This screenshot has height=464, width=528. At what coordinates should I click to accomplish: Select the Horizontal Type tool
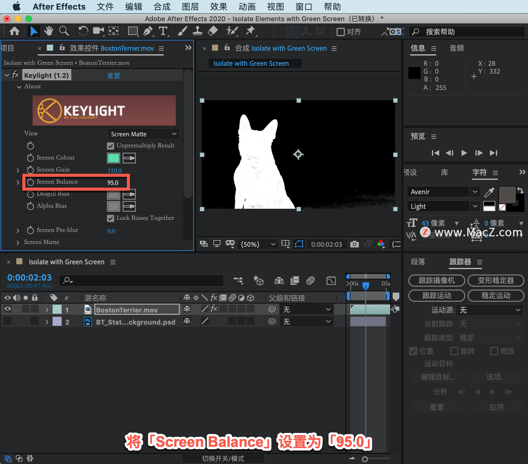(x=163, y=31)
